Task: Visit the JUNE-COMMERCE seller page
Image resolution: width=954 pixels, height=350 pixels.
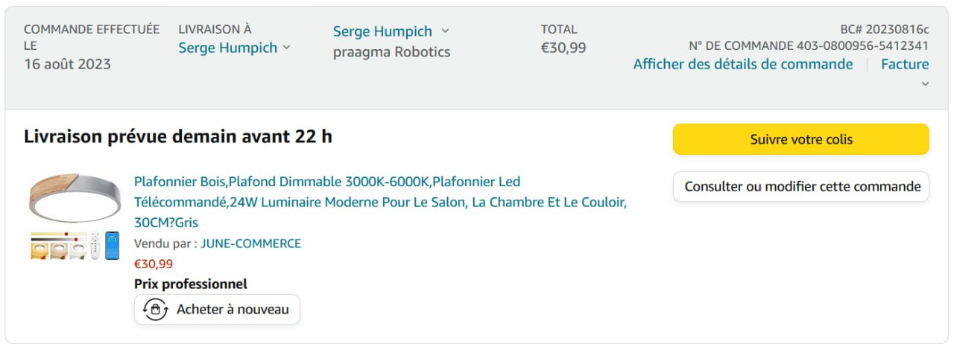Action: [251, 244]
